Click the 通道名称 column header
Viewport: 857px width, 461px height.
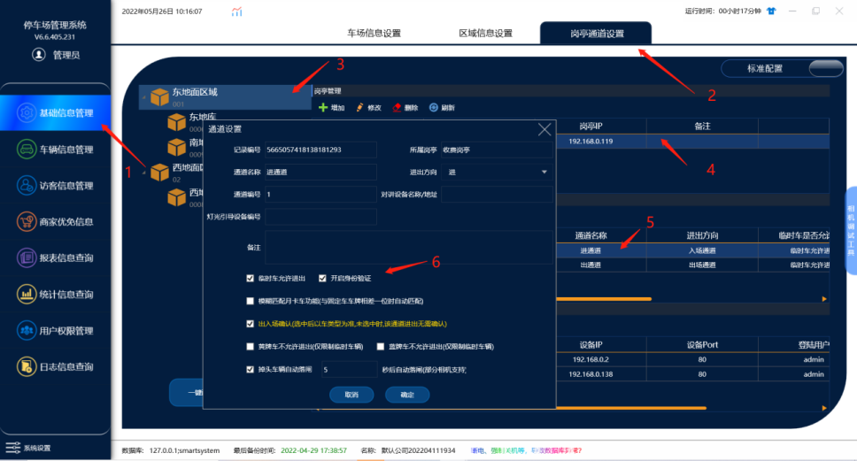[x=591, y=235]
